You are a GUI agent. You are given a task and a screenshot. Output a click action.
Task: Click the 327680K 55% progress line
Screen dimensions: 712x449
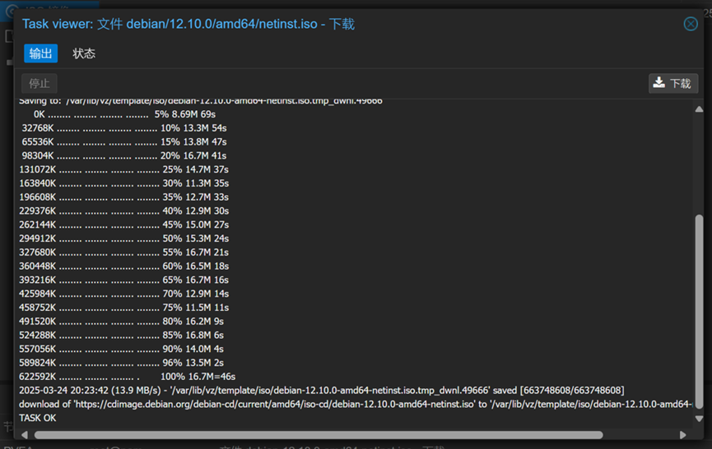[x=124, y=252]
